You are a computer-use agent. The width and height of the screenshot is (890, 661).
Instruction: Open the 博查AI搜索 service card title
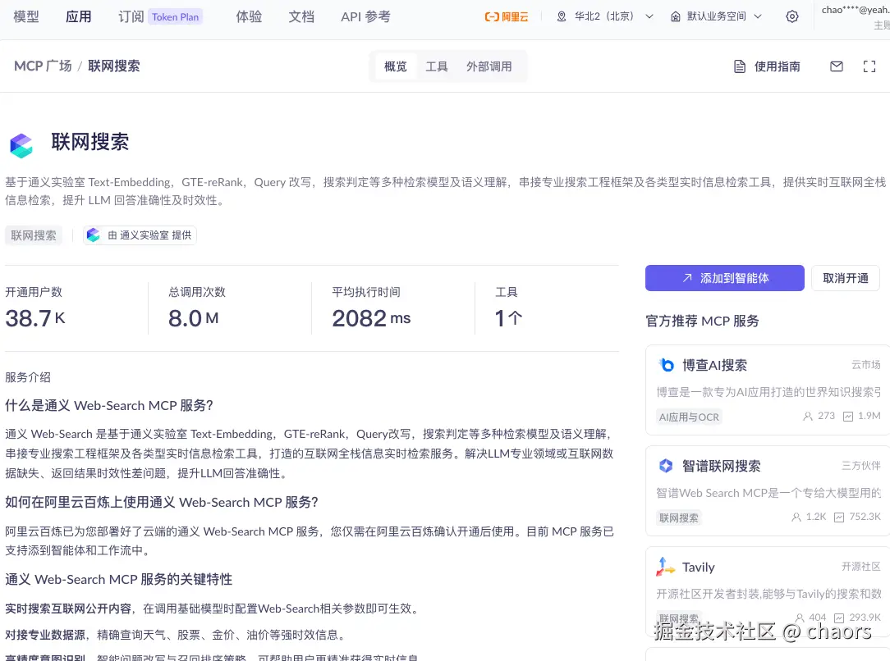click(x=714, y=365)
